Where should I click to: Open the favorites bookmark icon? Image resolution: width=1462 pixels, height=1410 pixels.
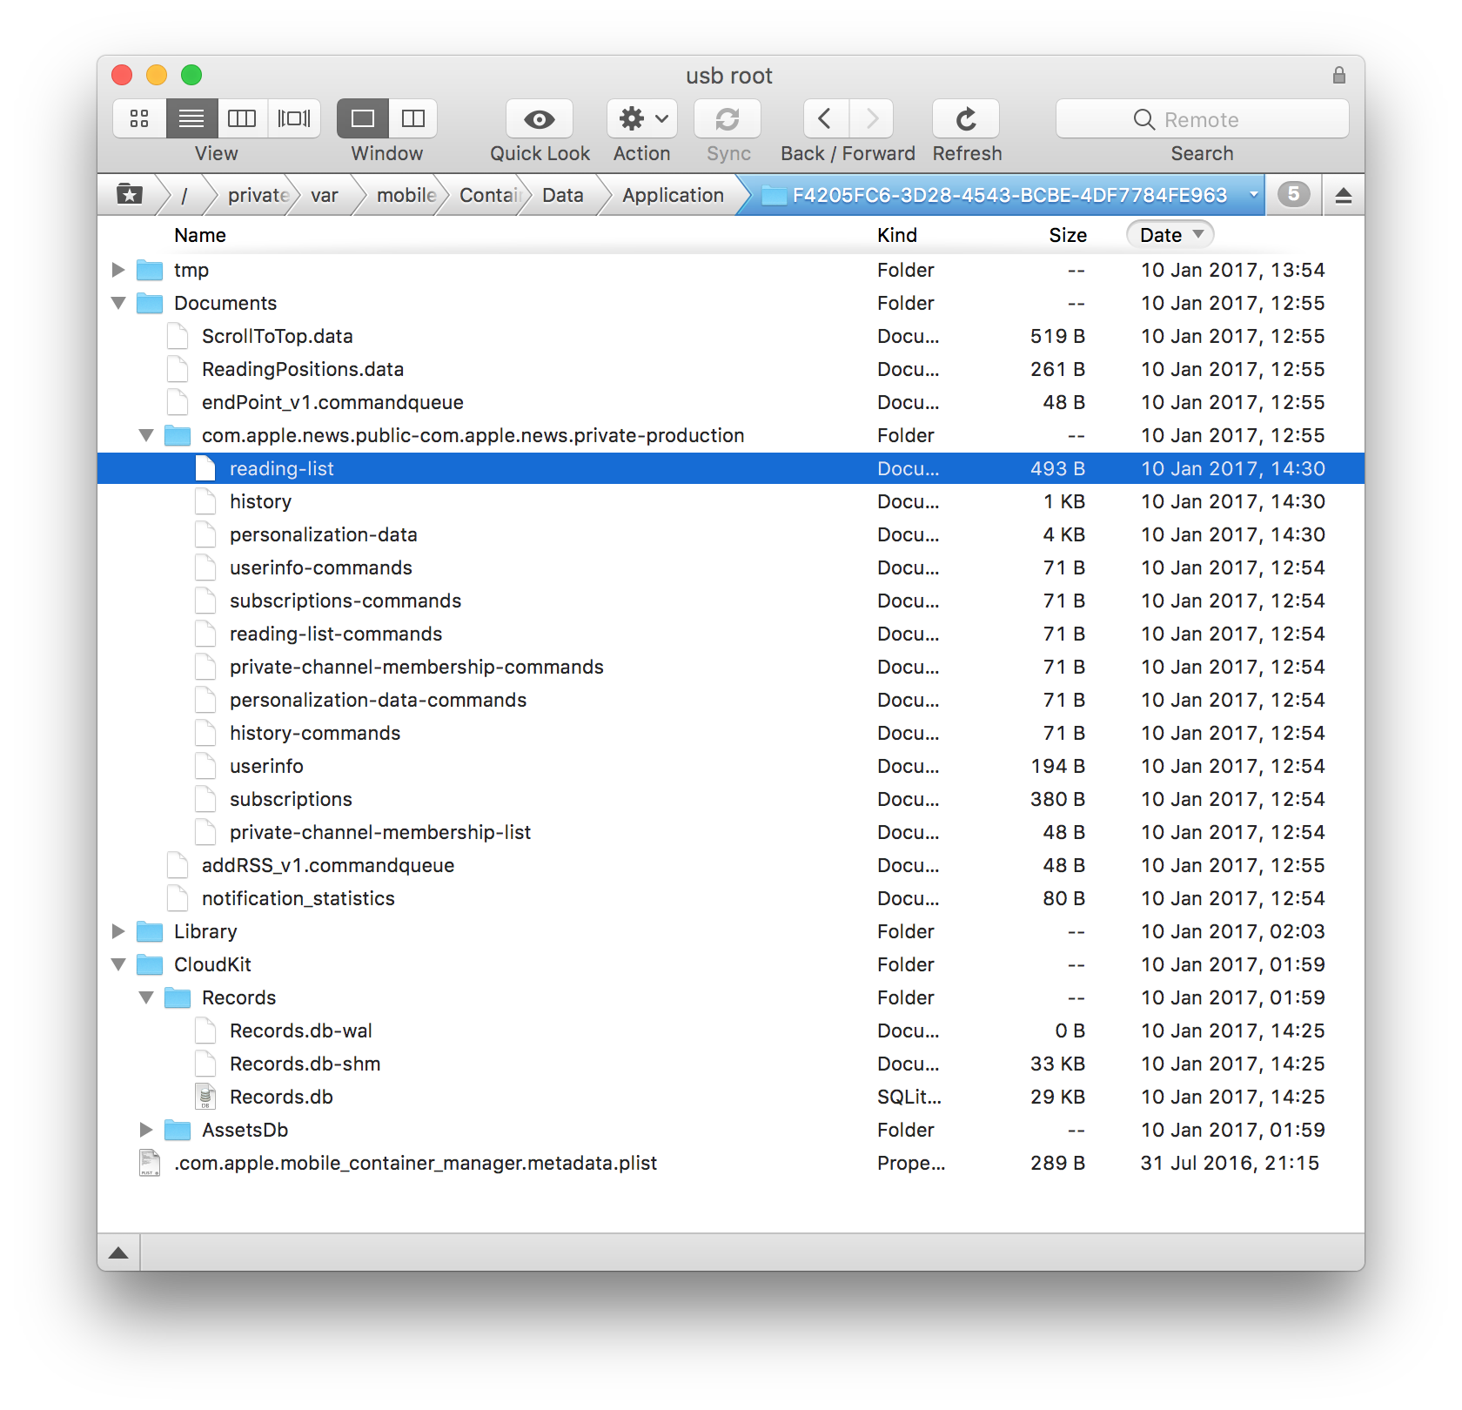(130, 194)
